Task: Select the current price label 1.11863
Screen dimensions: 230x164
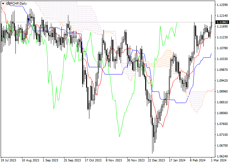Action: click(222, 22)
